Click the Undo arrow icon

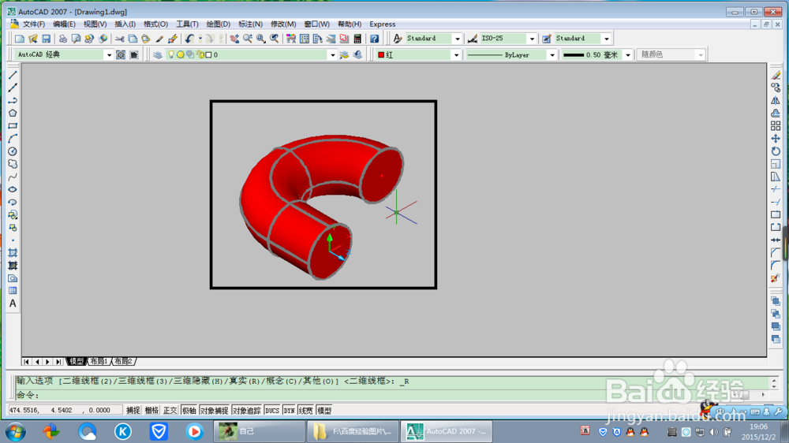[189, 39]
